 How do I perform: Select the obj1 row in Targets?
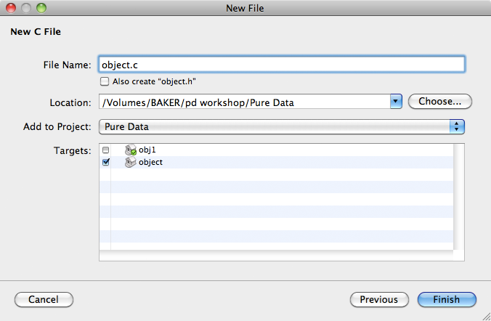(276, 150)
